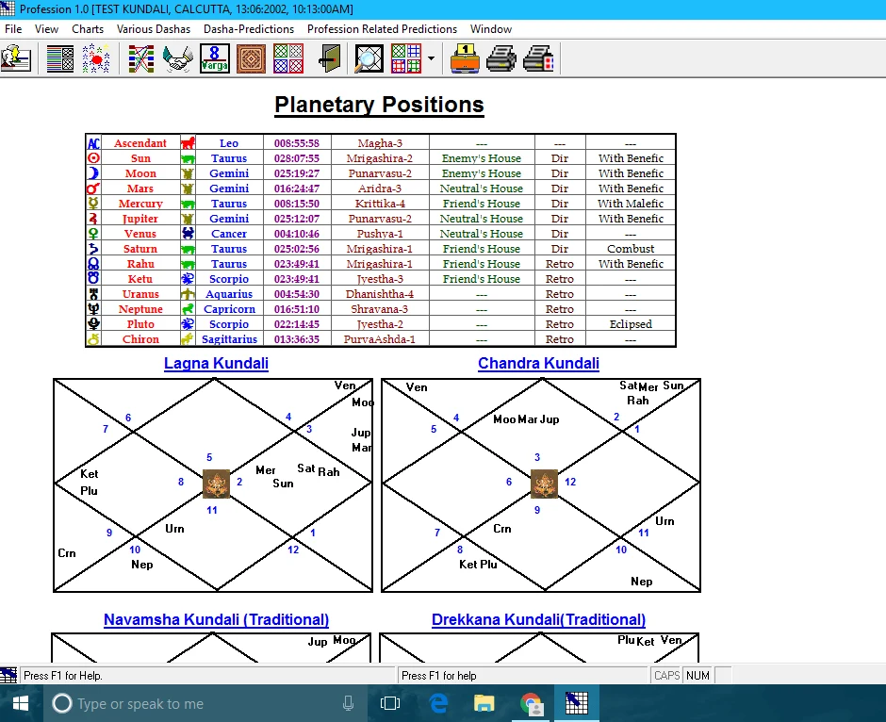Click the striped lines and charts toolbar icon
Viewport: 886px width, 722px height.
click(60, 58)
